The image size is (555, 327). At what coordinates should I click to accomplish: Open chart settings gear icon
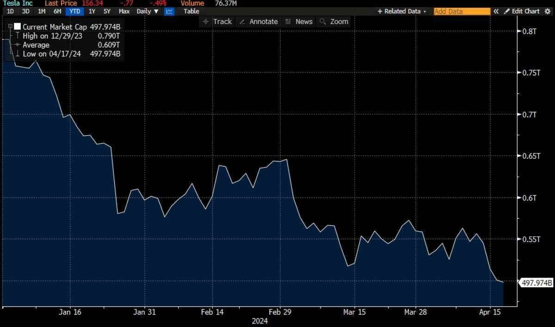[x=548, y=11]
